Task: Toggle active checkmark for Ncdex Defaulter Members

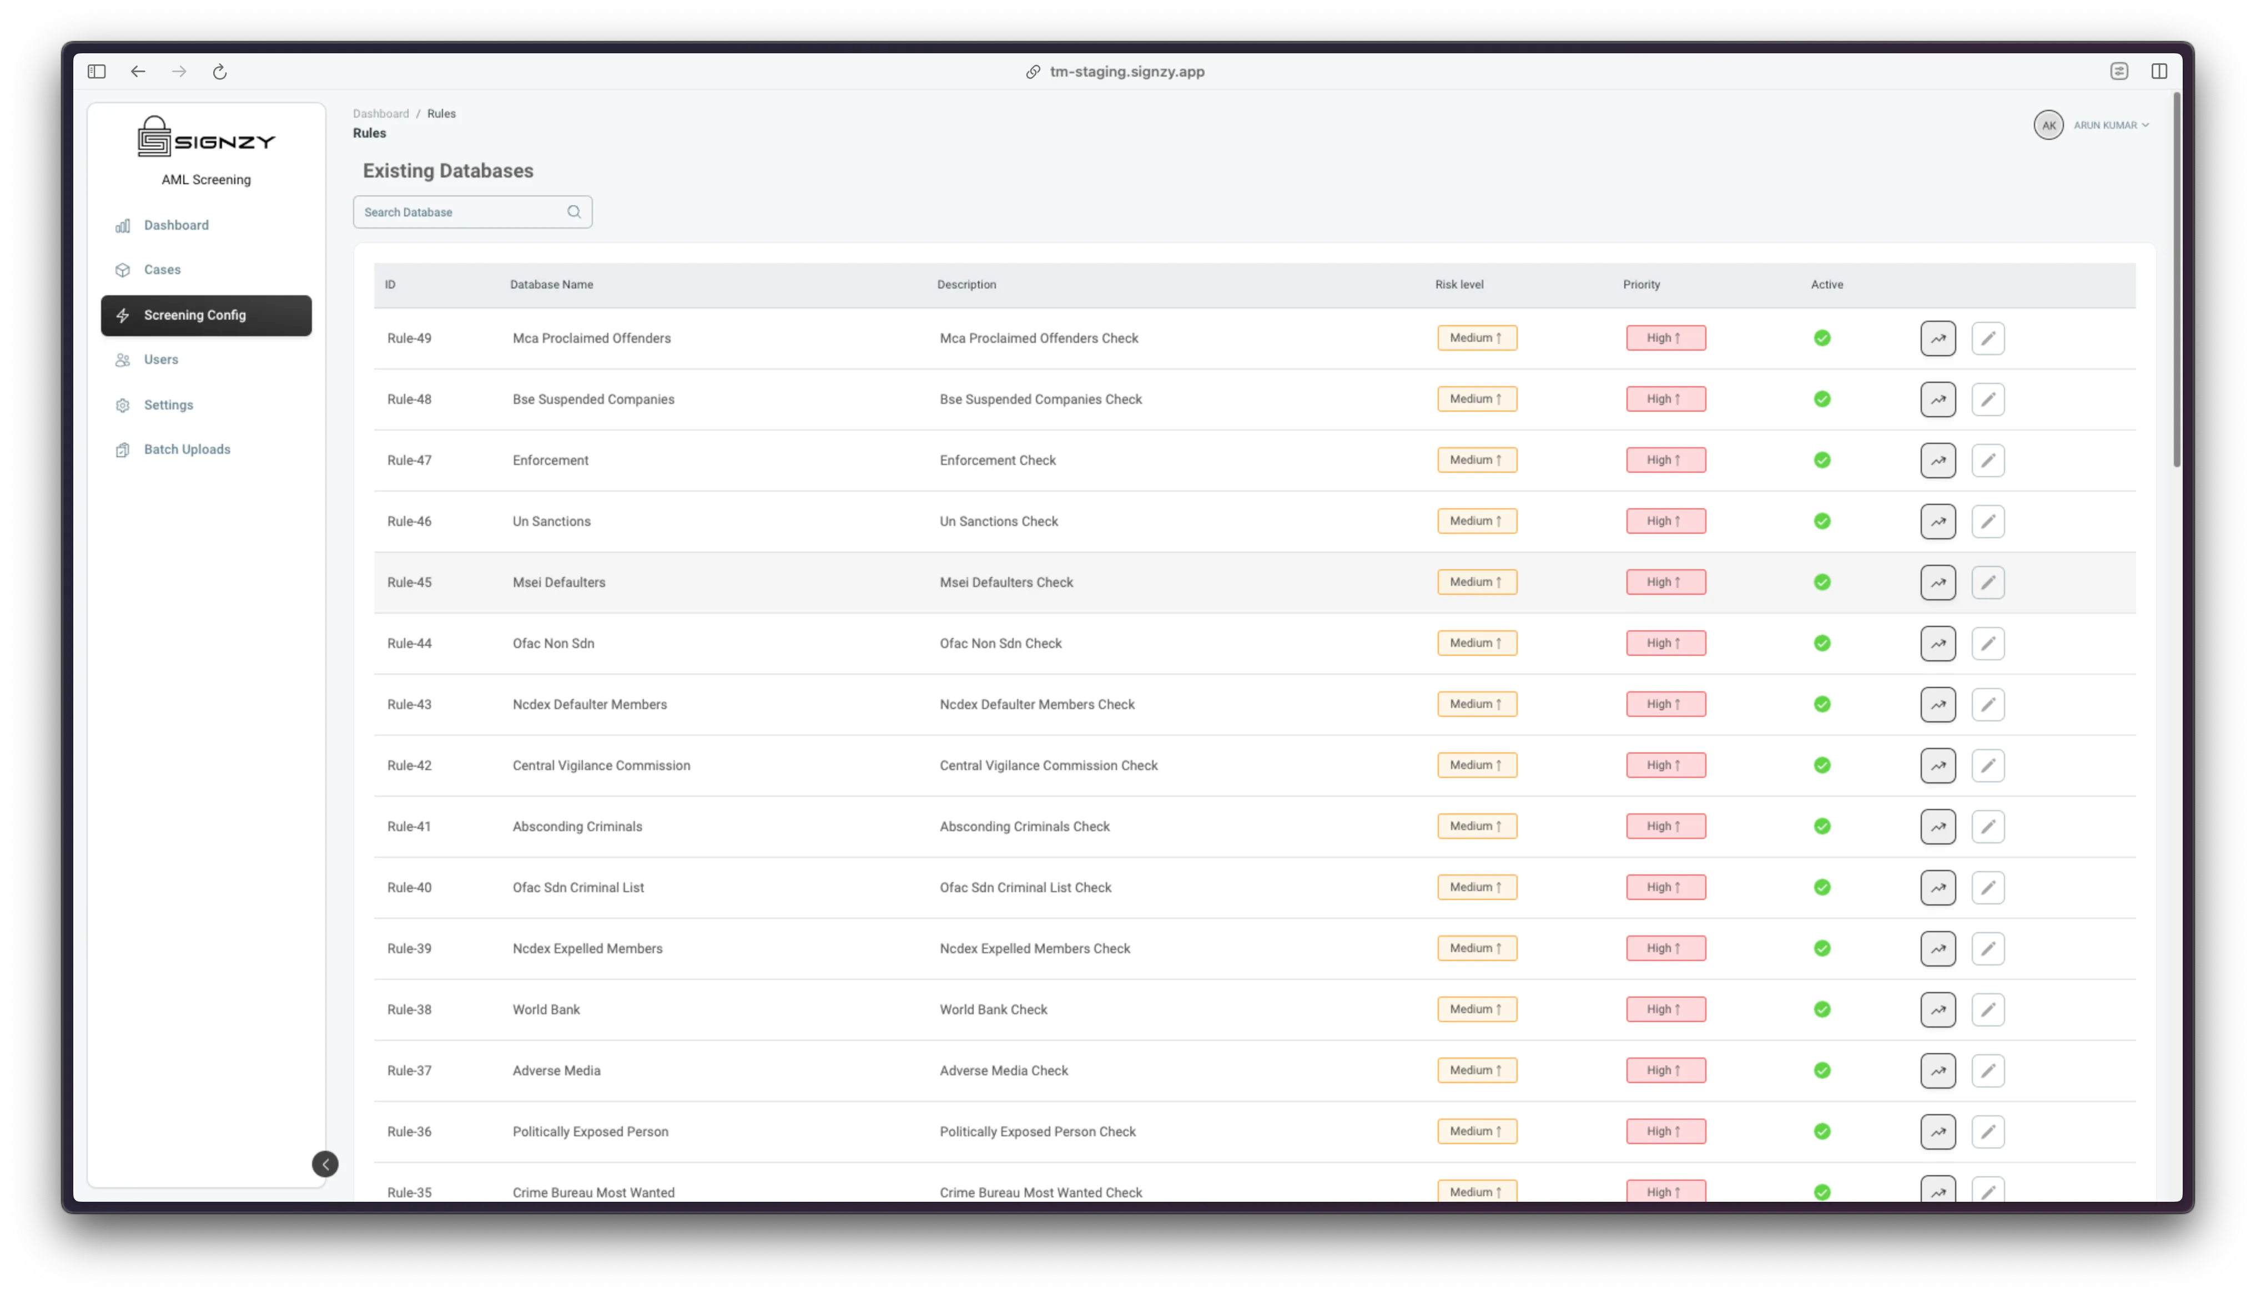Action: click(1822, 705)
